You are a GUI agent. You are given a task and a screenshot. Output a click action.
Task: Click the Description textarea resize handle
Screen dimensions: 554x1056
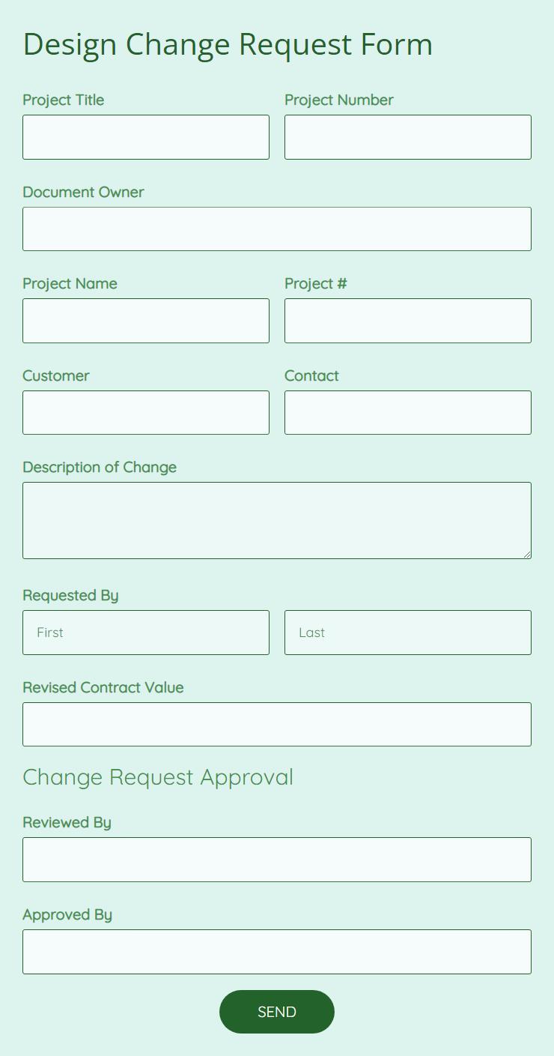pyautogui.click(x=526, y=554)
